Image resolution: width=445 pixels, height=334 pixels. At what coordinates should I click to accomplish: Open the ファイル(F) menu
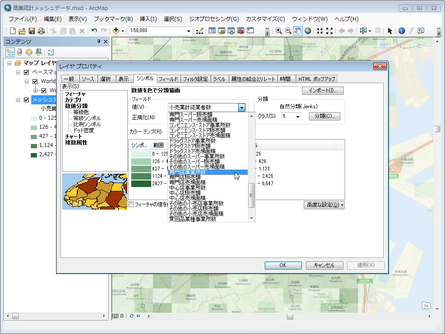(23, 19)
